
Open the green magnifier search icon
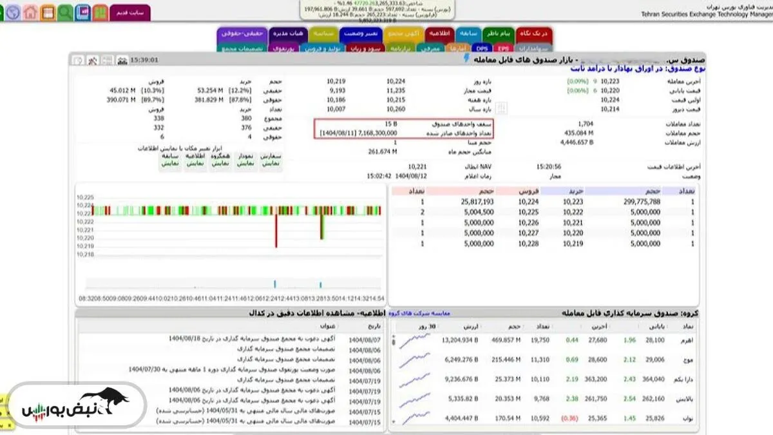click(65, 12)
